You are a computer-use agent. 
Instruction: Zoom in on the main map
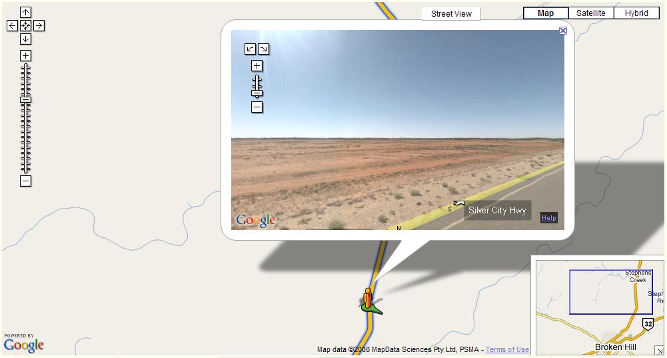pos(25,55)
